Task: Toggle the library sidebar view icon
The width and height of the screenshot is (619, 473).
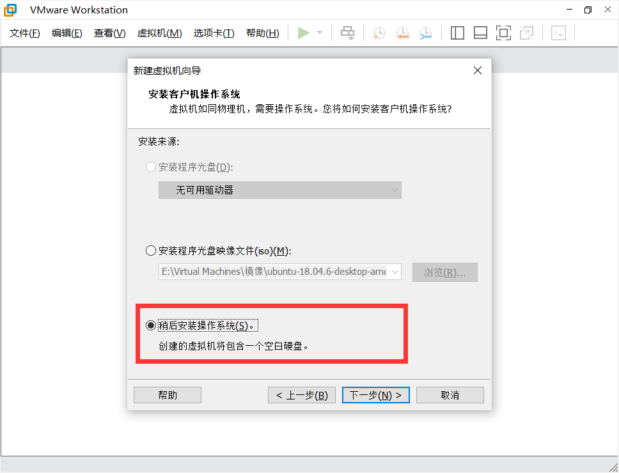Action: click(457, 33)
